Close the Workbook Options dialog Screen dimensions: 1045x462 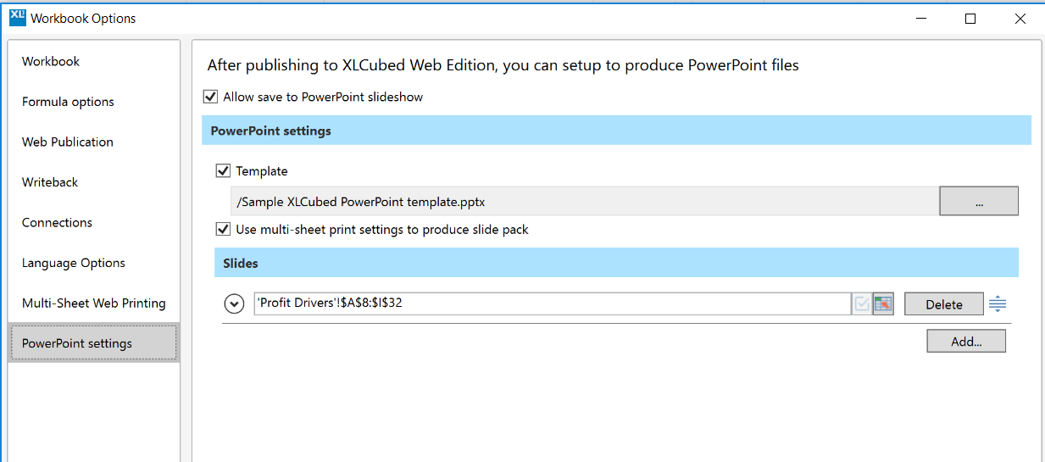point(1020,19)
